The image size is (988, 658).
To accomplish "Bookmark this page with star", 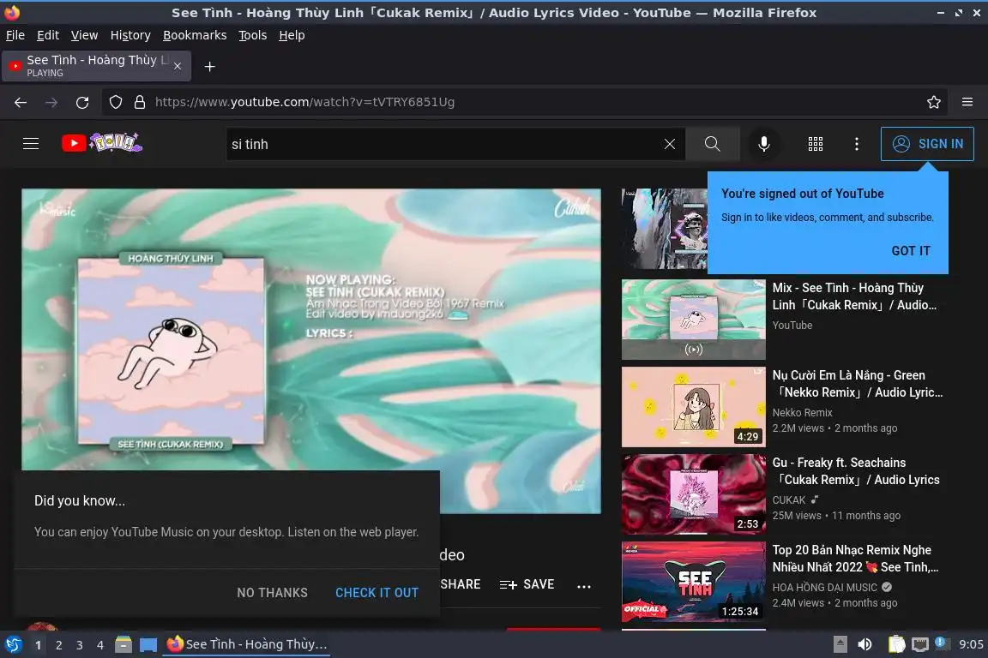I will (x=934, y=102).
